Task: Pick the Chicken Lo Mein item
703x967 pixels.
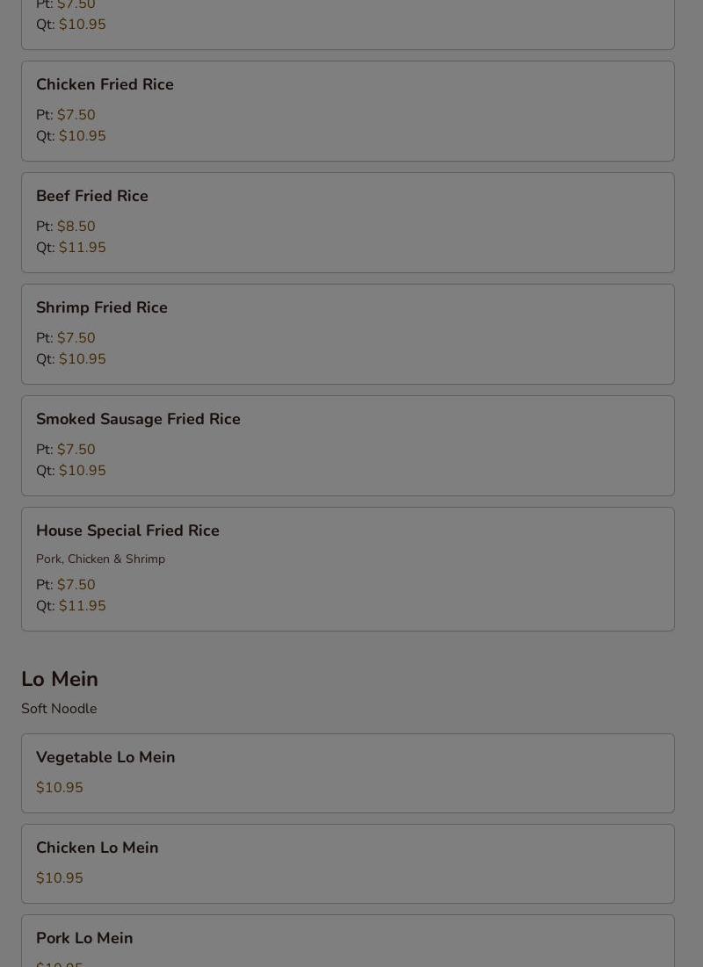Action: [347, 864]
